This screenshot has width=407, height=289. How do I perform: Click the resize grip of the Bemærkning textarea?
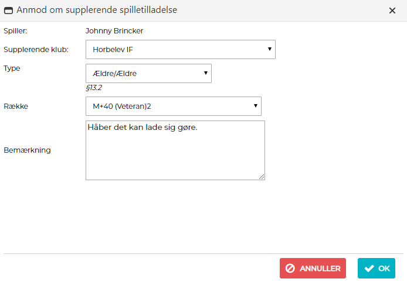(x=262, y=177)
